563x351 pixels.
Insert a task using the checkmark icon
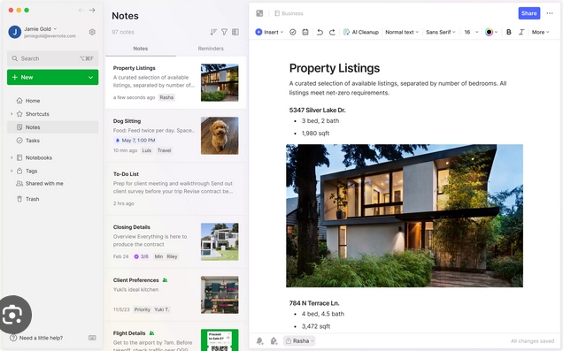click(293, 32)
